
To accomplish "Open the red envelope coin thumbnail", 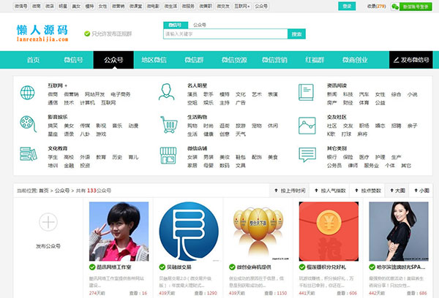I will (329, 232).
